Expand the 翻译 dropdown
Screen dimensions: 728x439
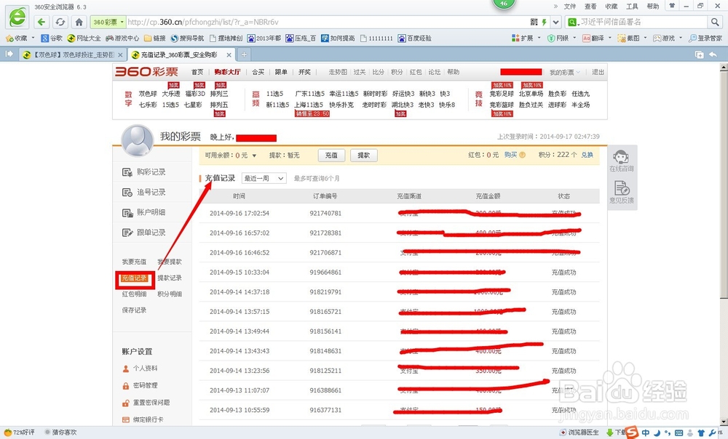[609, 38]
